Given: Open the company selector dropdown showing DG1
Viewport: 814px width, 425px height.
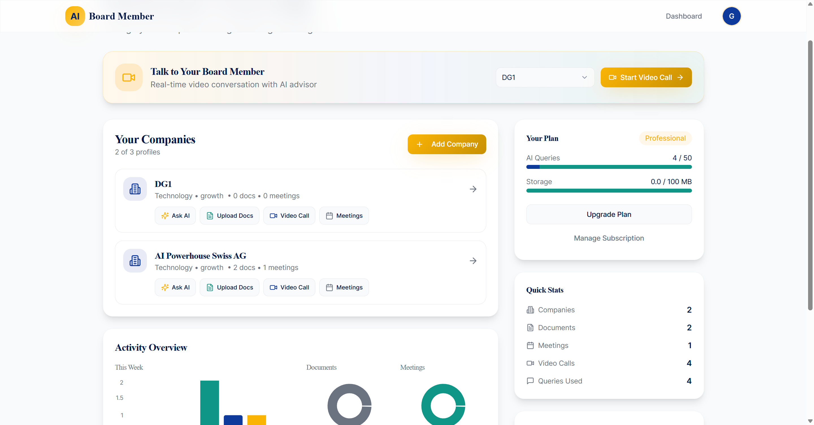Looking at the screenshot, I should click(x=545, y=77).
